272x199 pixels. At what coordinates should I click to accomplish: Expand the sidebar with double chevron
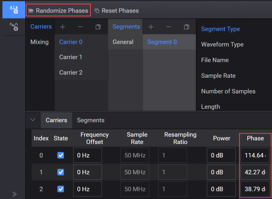point(14,194)
